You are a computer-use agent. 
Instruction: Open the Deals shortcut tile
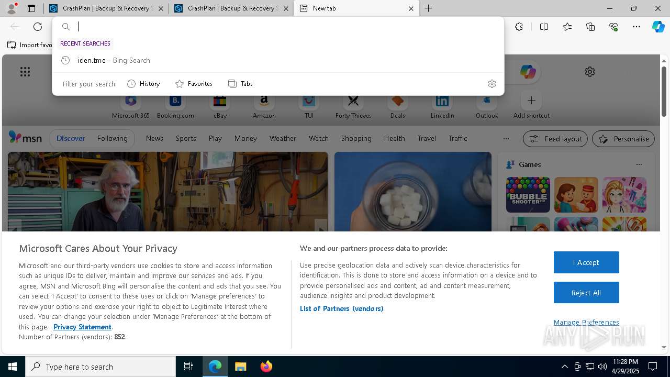click(x=398, y=106)
